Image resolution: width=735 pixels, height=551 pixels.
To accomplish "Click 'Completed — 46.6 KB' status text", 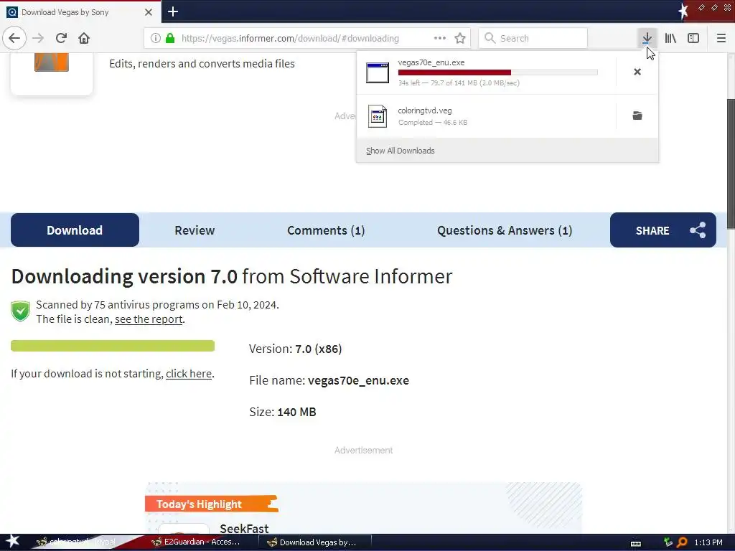I will point(433,122).
